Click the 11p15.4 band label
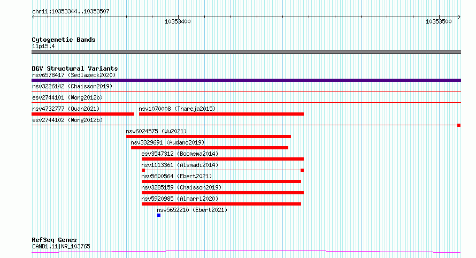476x258 pixels. 43,46
